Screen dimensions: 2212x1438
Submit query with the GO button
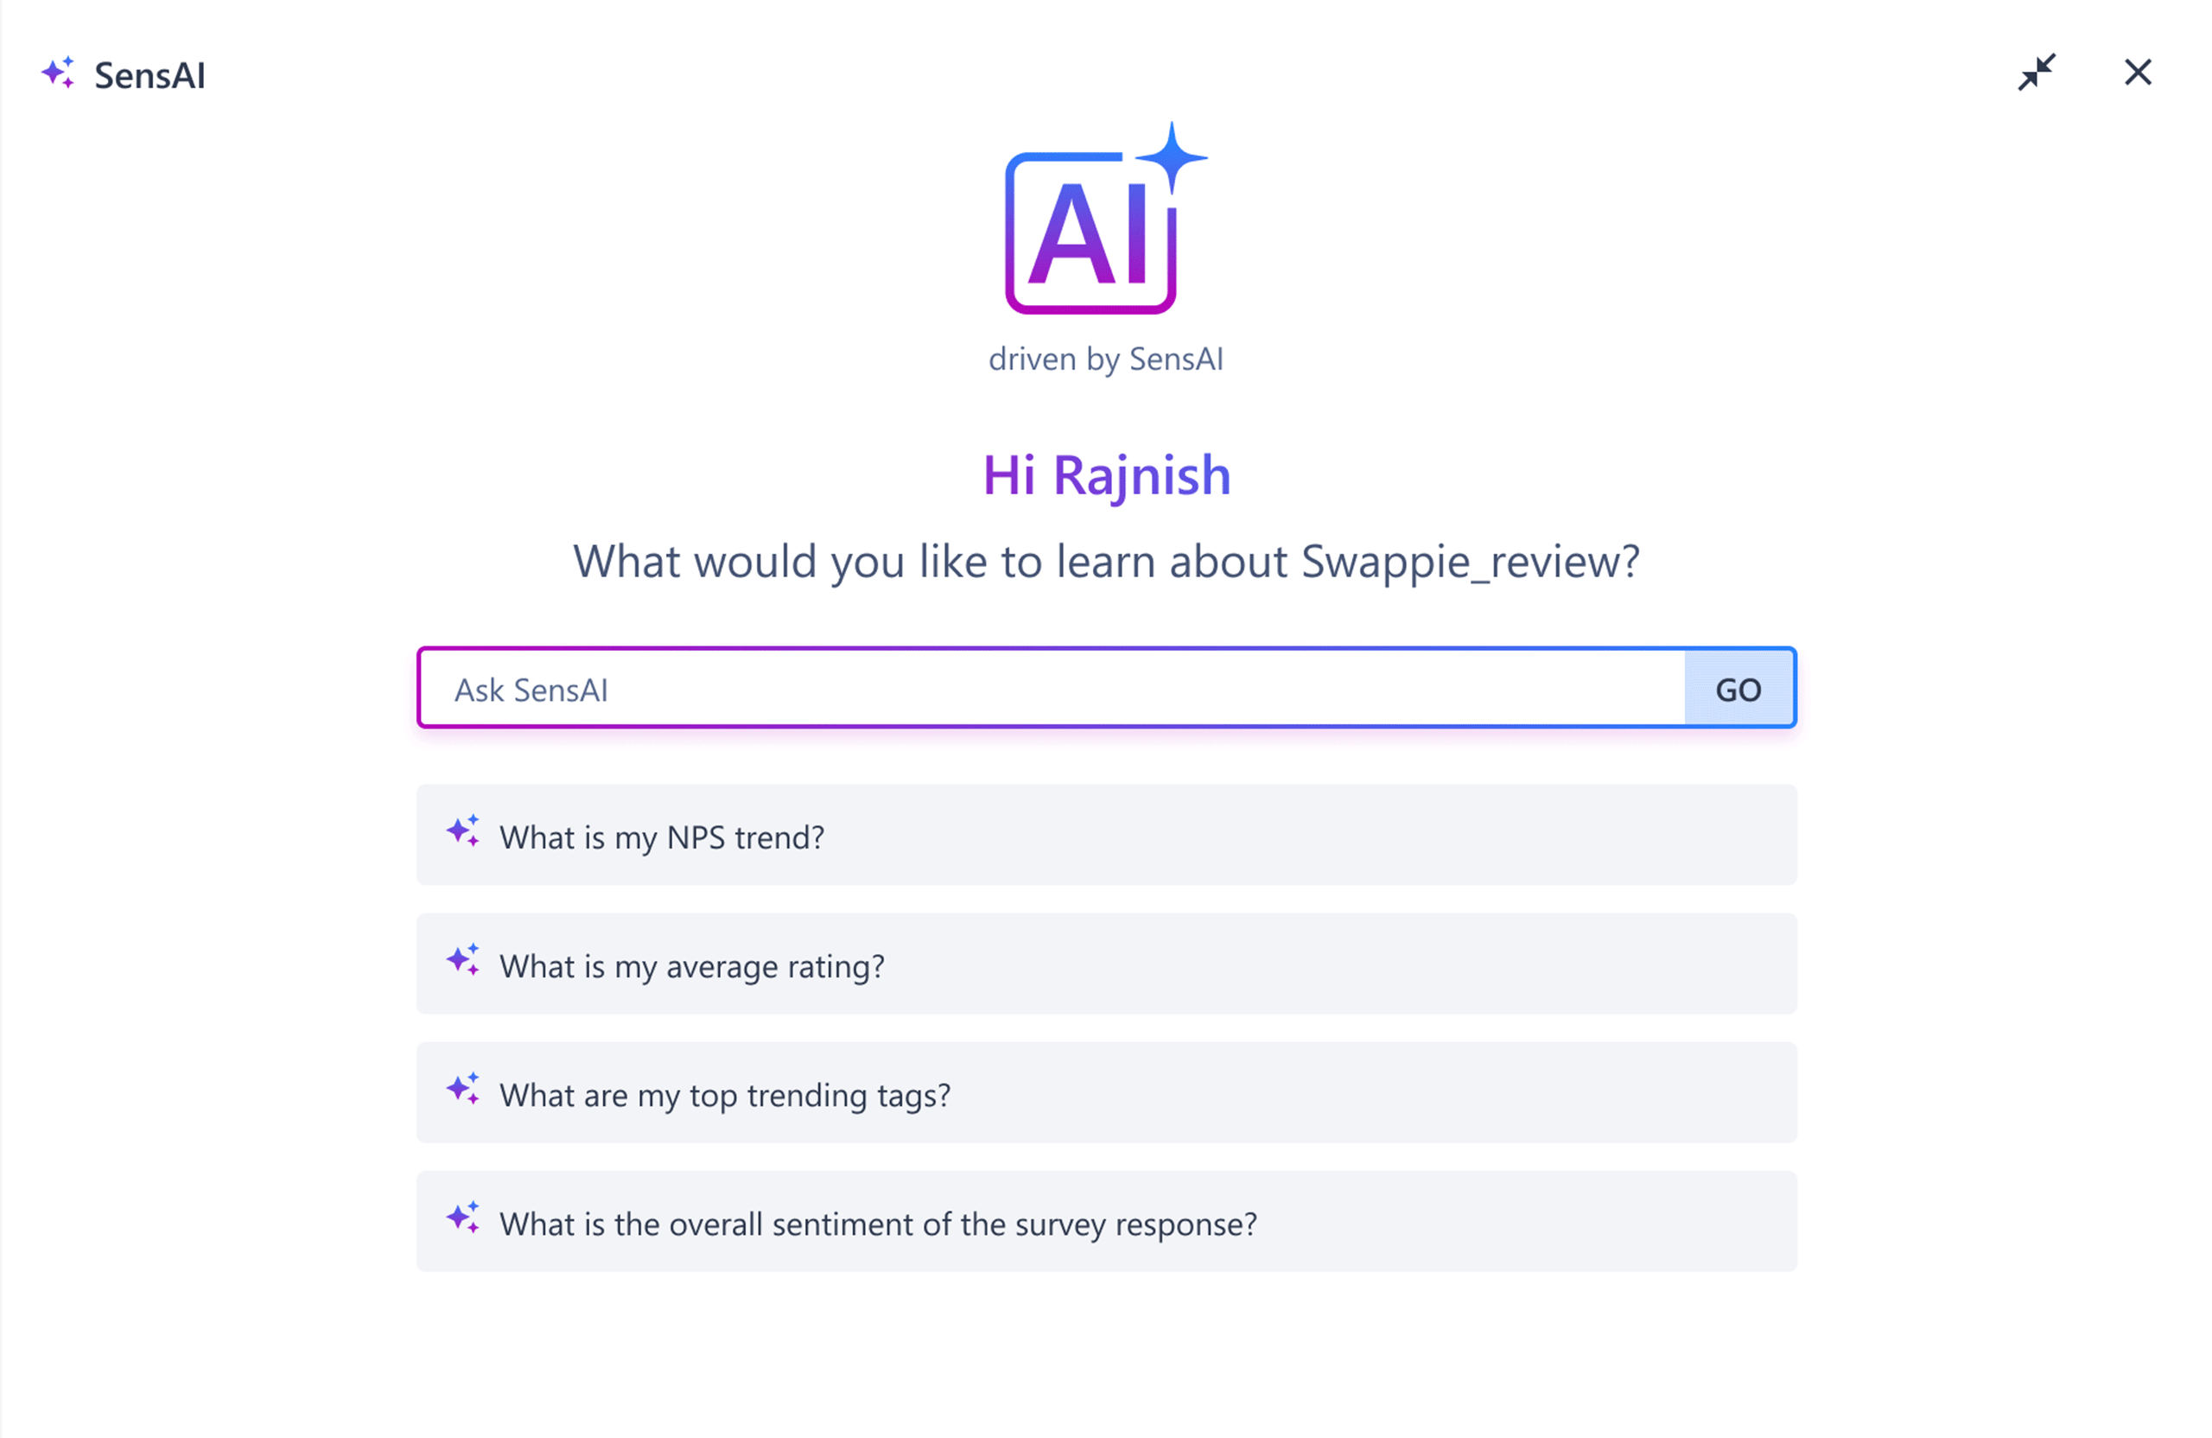click(x=1738, y=689)
